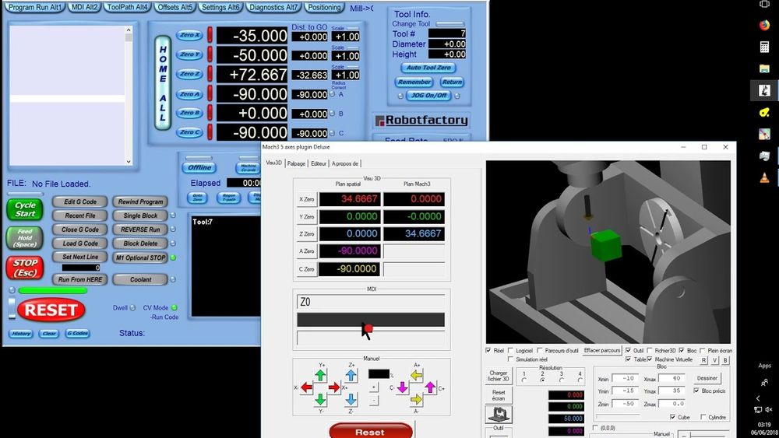
Task: Toggle the Outil visibility checkbox
Action: coord(629,350)
